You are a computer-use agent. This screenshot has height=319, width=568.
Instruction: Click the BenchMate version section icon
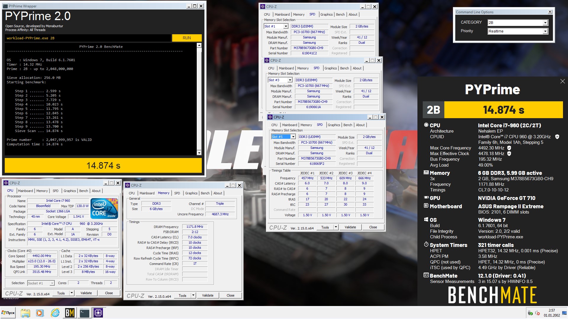pos(426,275)
